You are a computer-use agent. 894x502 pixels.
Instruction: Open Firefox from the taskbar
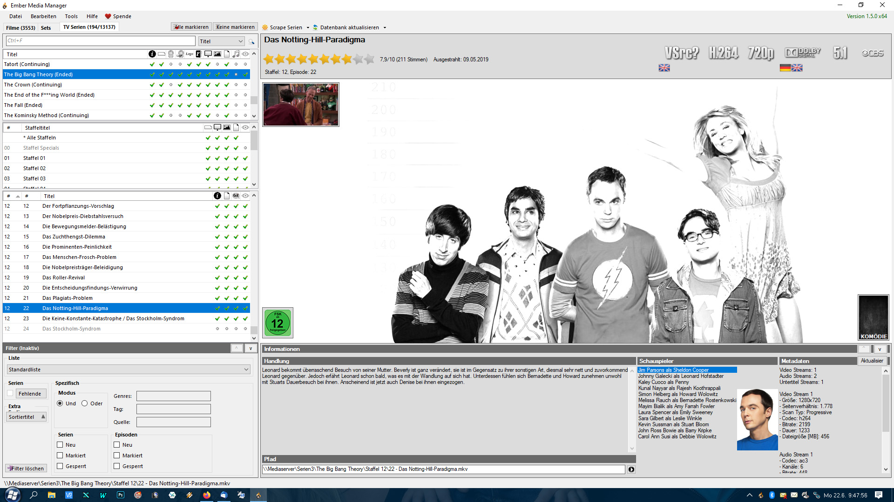coord(206,495)
